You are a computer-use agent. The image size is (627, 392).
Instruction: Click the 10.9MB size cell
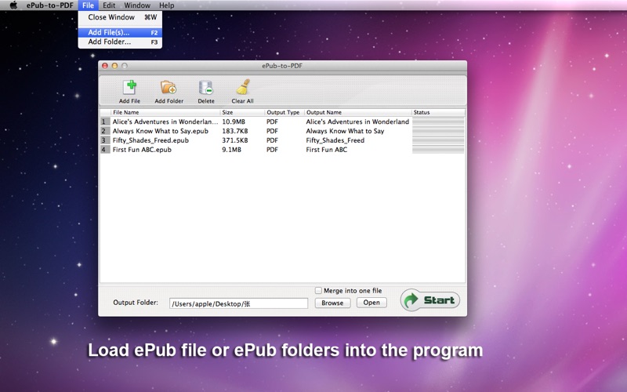point(234,122)
